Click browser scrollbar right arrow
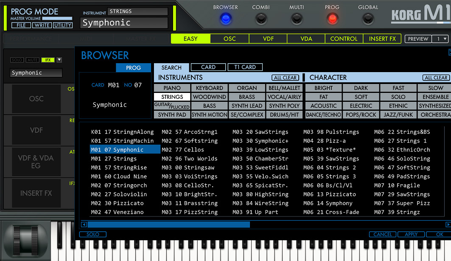Image resolution: width=451 pixels, height=261 pixels. [x=448, y=225]
